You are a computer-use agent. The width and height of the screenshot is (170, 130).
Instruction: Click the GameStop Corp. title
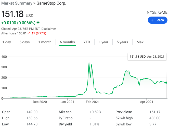[51, 3]
